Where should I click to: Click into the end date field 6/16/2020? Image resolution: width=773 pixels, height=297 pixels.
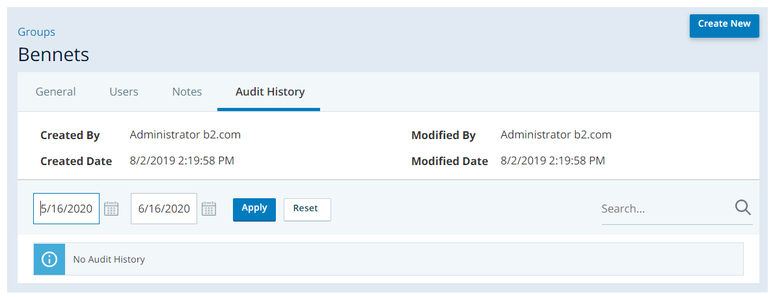point(163,209)
